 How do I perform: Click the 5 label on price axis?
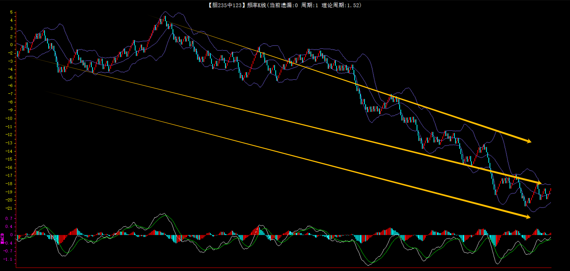(11, 12)
